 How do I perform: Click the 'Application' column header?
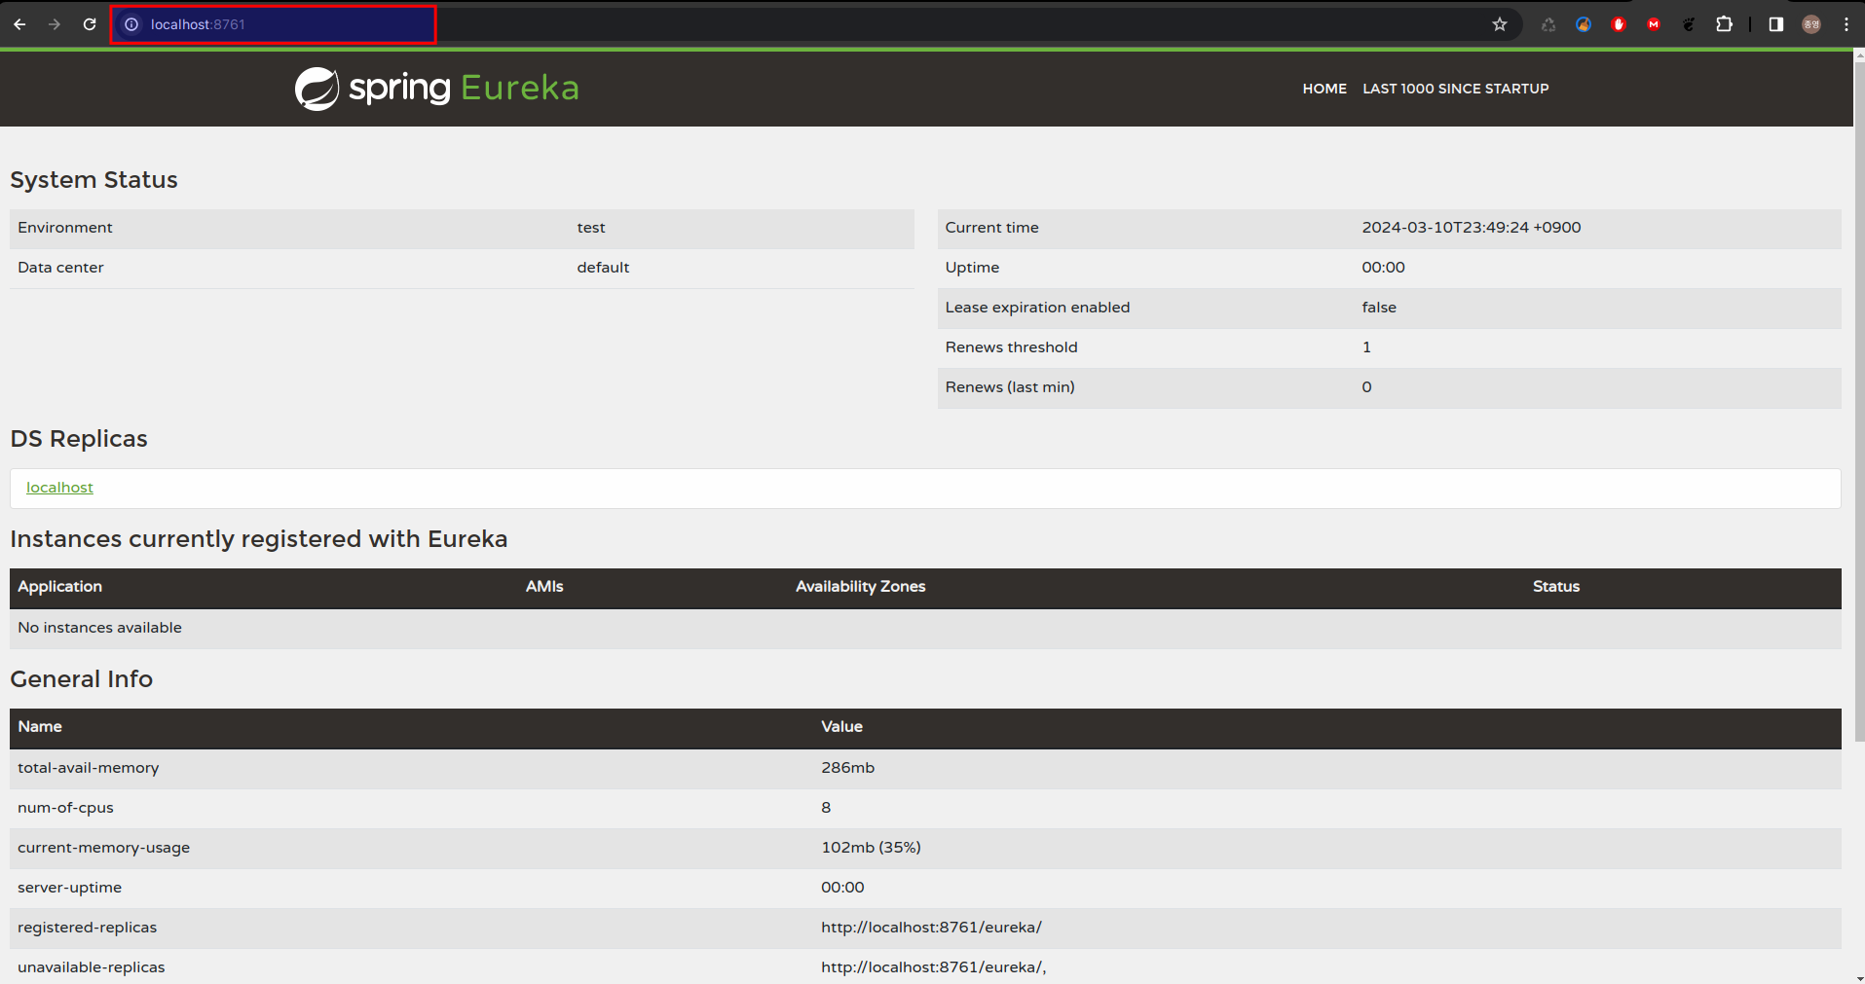tap(59, 587)
